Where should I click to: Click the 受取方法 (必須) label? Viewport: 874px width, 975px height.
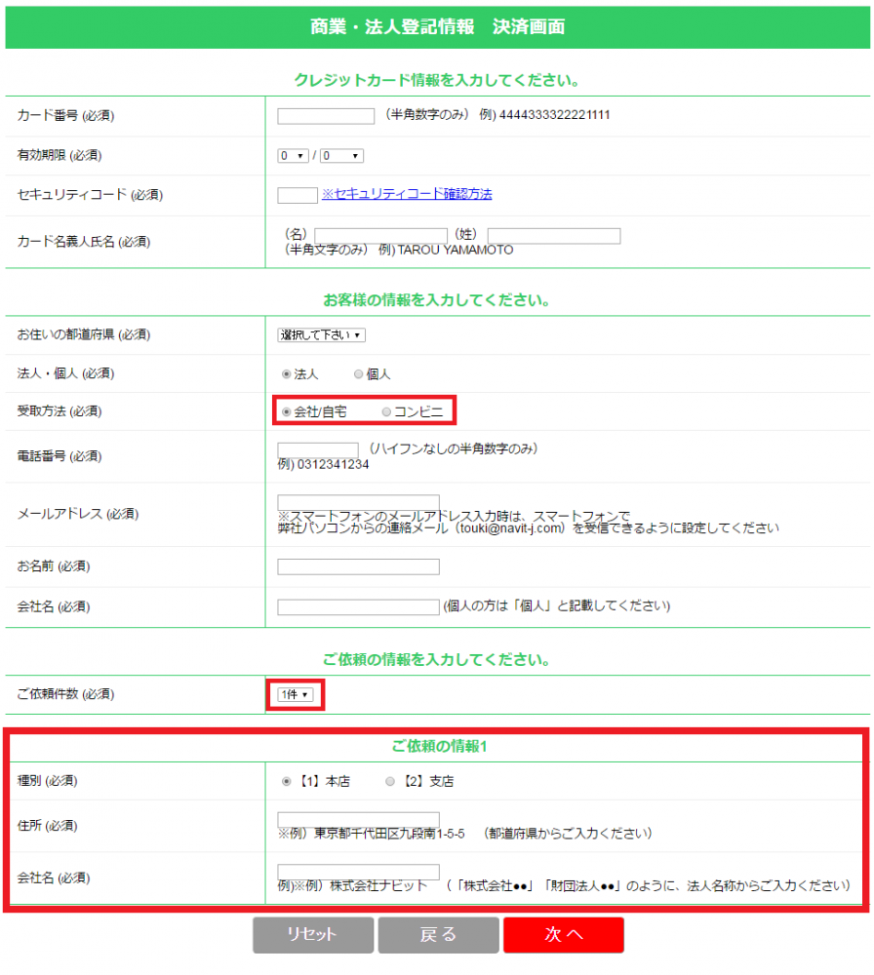60,411
